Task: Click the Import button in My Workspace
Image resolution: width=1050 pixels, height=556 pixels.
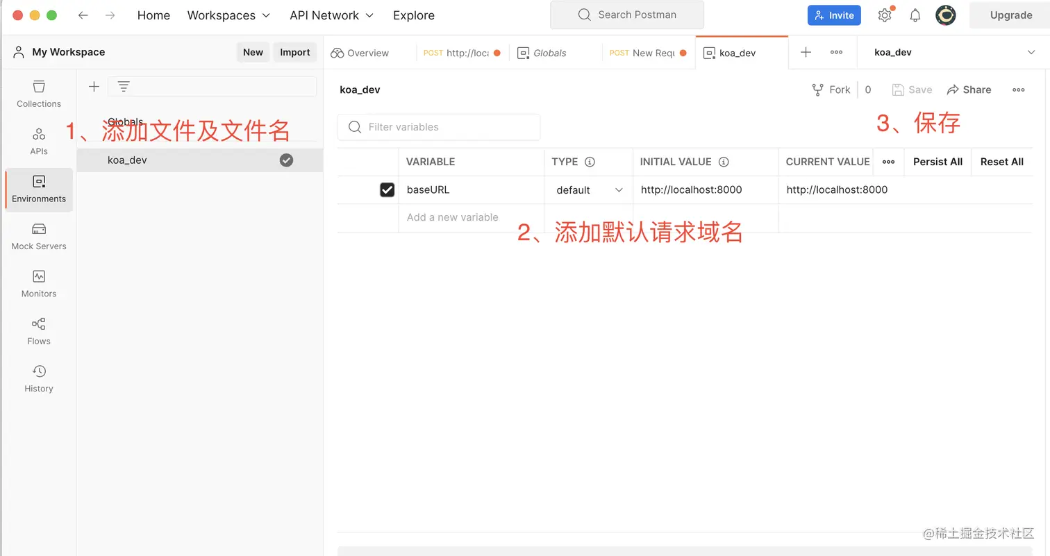Action: click(x=294, y=52)
